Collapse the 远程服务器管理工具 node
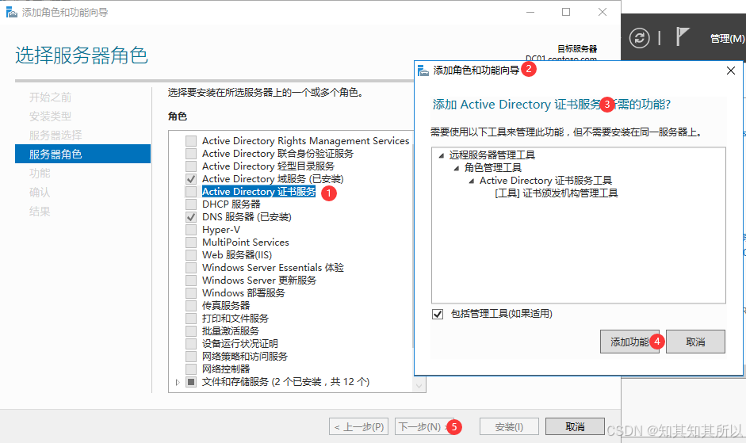The width and height of the screenshot is (746, 443). 441,155
